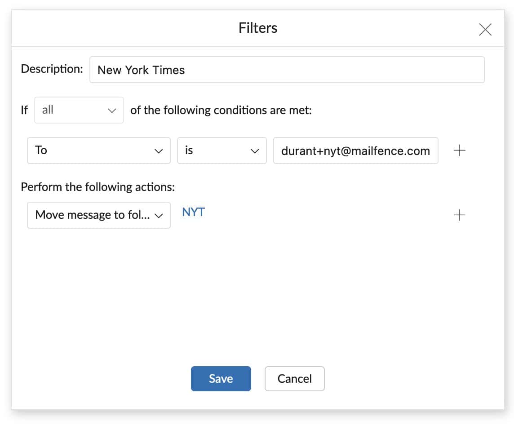Click the Description input containing New York Times

coord(288,70)
